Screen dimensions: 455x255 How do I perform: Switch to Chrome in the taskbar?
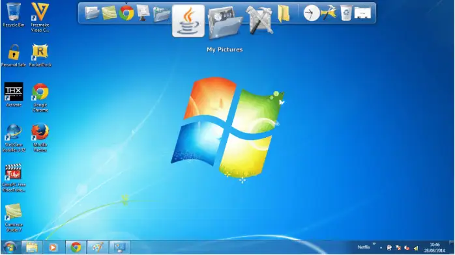(76, 247)
